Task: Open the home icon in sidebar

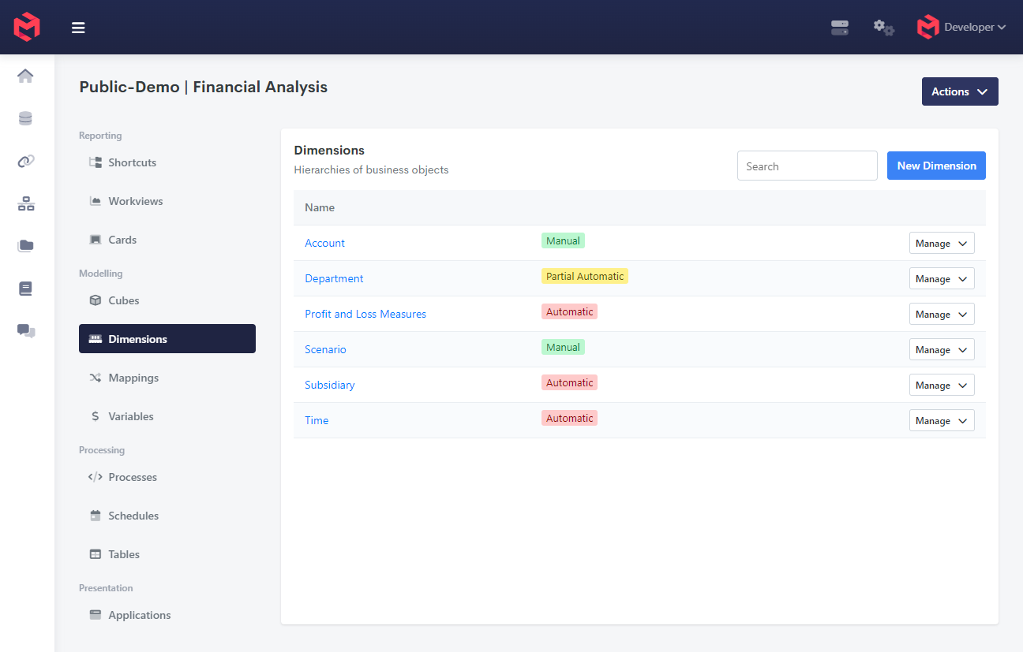Action: coord(26,76)
